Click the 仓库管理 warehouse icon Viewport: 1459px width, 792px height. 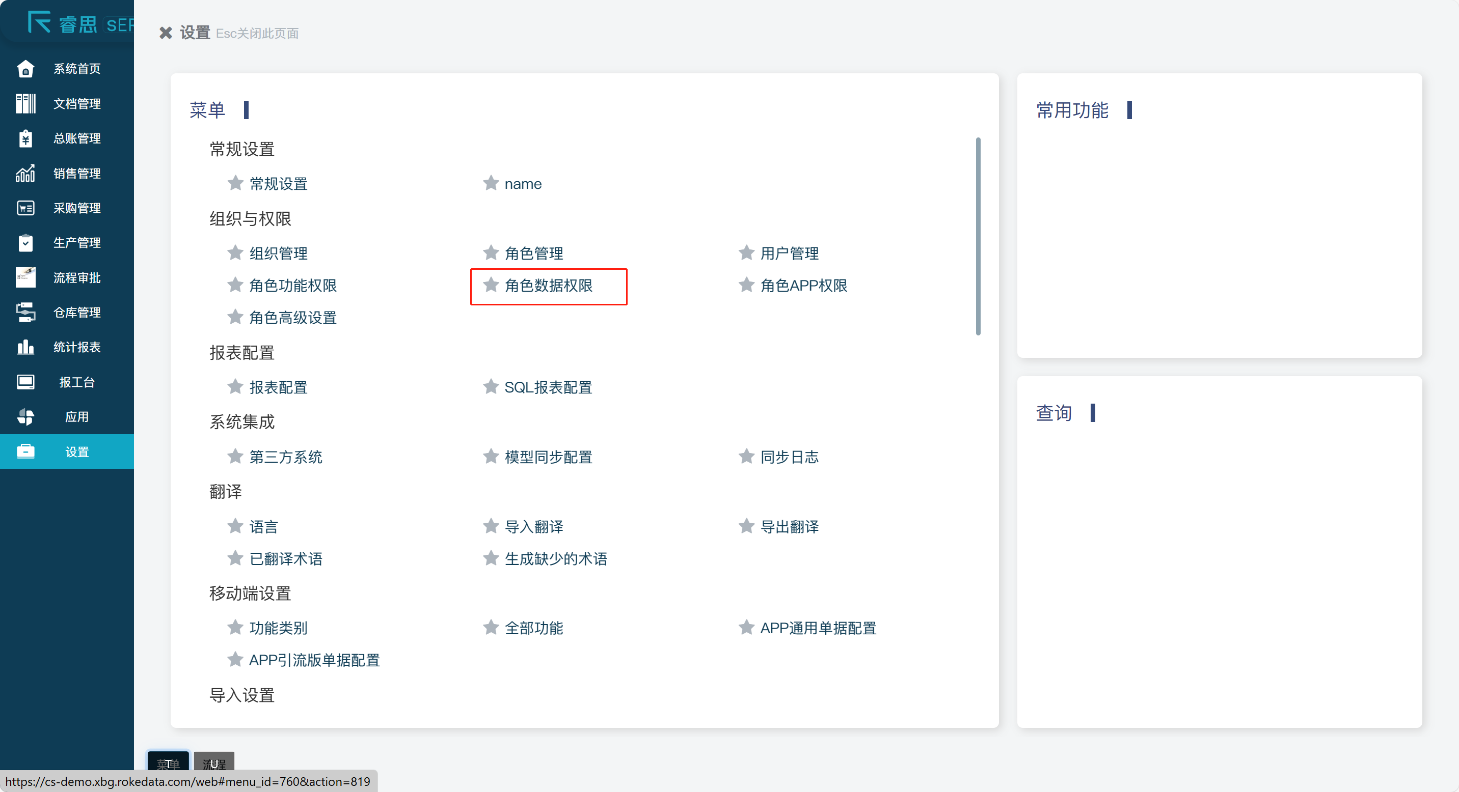pyautogui.click(x=25, y=313)
